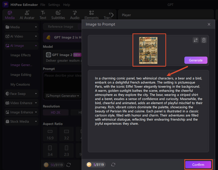The image size is (218, 170).
Task: Click the Player panel label
Action: 126,15
